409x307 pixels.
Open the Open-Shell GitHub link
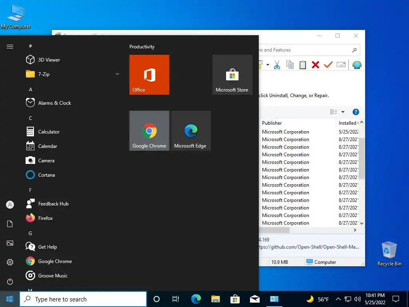point(309,247)
